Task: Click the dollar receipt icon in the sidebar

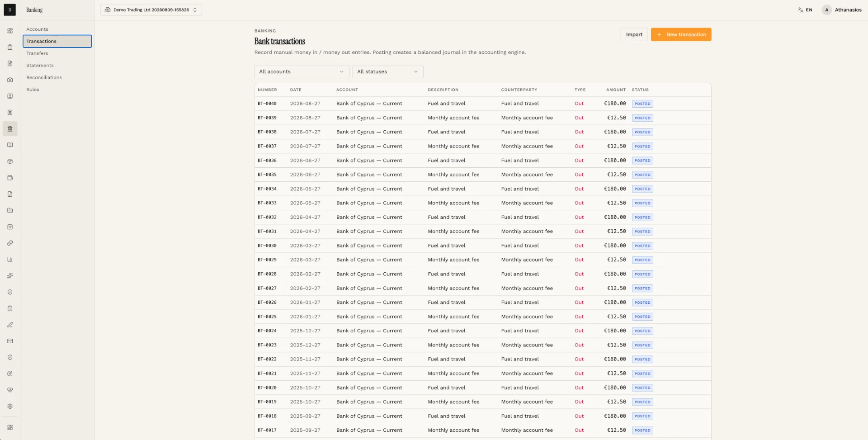Action: pyautogui.click(x=10, y=112)
